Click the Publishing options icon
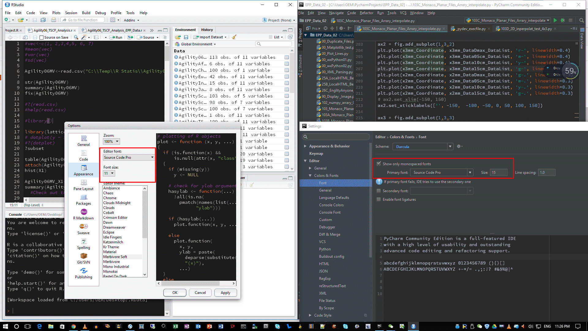Image resolution: width=588 pixels, height=331 pixels. (84, 271)
